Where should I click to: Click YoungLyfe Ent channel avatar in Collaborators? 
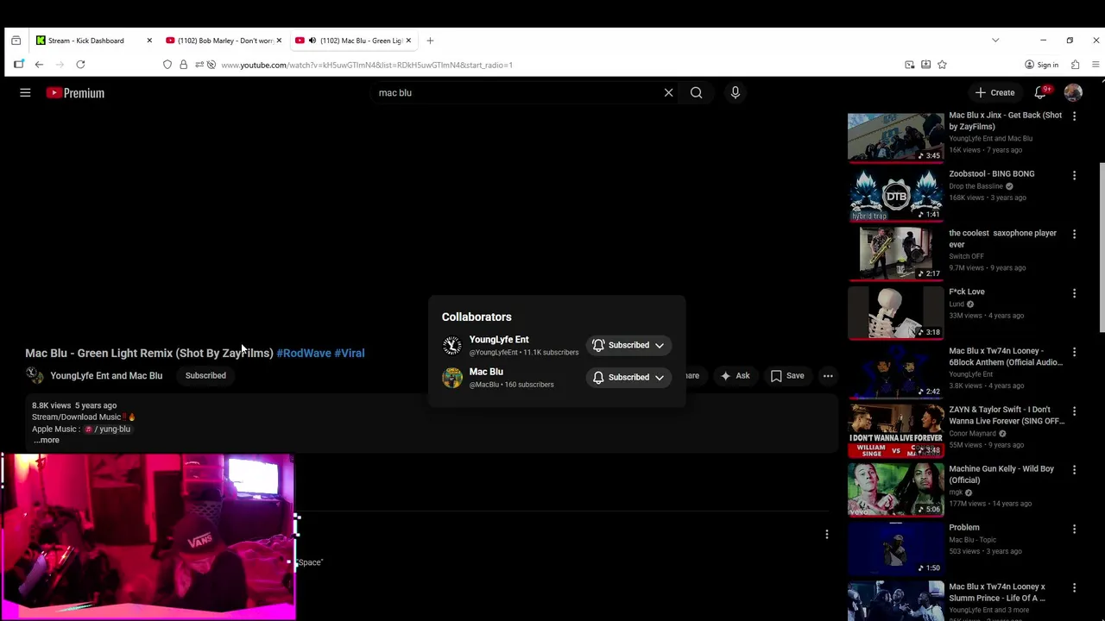point(452,345)
